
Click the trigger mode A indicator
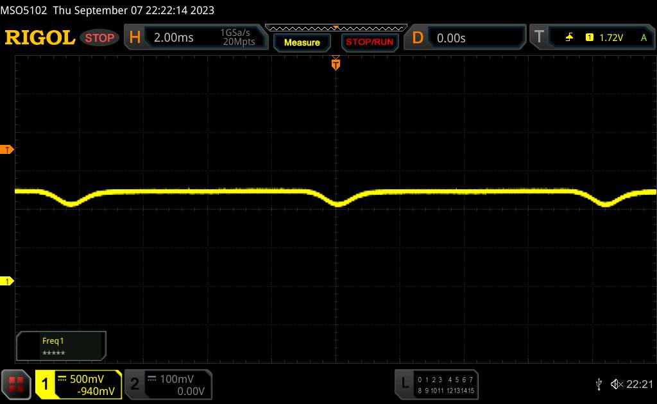pos(644,38)
